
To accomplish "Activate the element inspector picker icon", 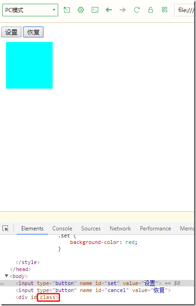I will tap(6, 228).
